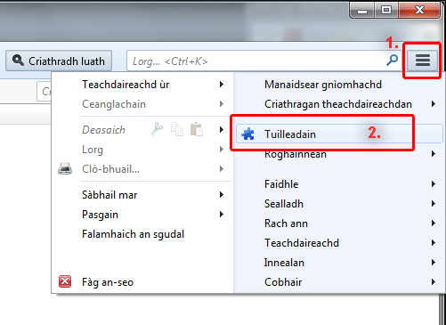
Task: Maximize the window
Action: coord(386,11)
